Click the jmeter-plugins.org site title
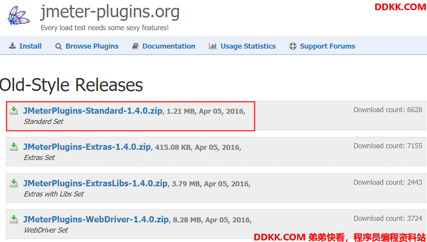Image resolution: width=427 pixels, height=242 pixels. (x=110, y=12)
